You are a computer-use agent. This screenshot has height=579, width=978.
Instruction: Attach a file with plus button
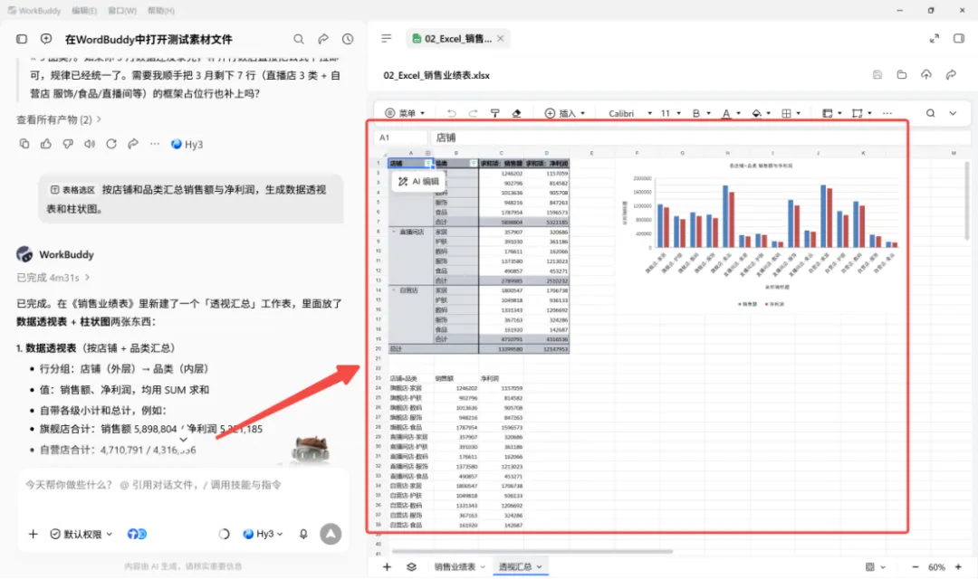pyautogui.click(x=34, y=534)
